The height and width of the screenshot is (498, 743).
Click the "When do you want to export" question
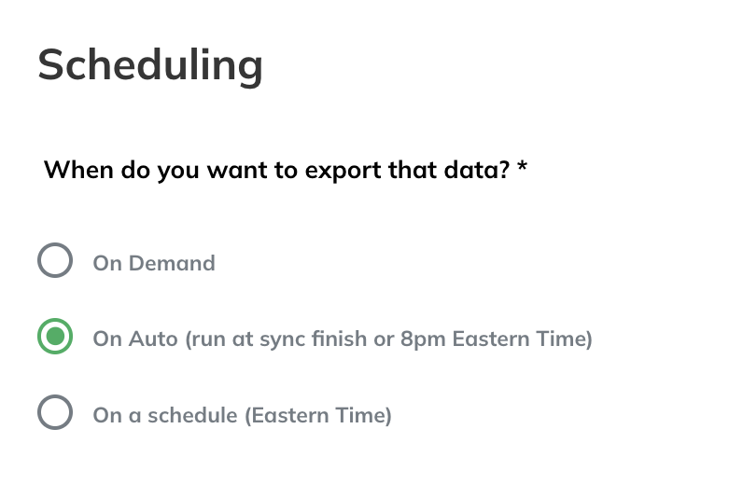point(276,170)
